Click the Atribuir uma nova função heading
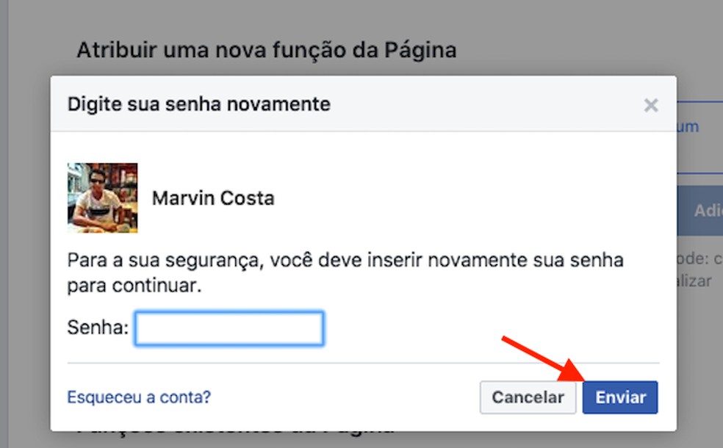This screenshot has height=448, width=723. pos(267,49)
